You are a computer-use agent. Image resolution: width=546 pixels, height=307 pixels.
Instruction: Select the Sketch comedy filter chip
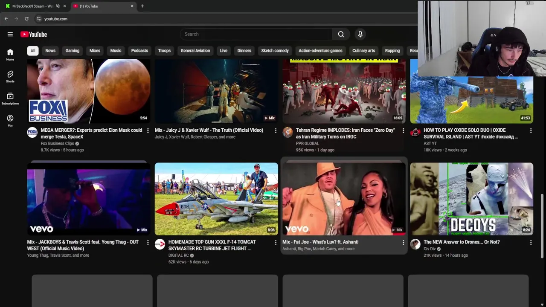point(275,51)
